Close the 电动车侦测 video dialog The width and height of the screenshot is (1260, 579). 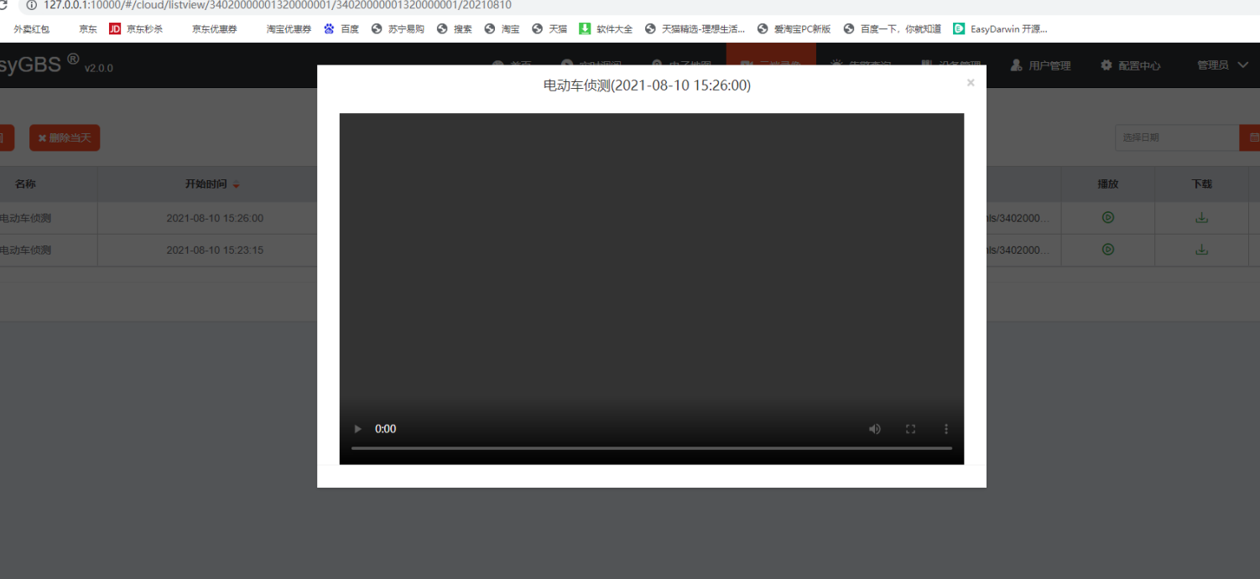pos(971,83)
